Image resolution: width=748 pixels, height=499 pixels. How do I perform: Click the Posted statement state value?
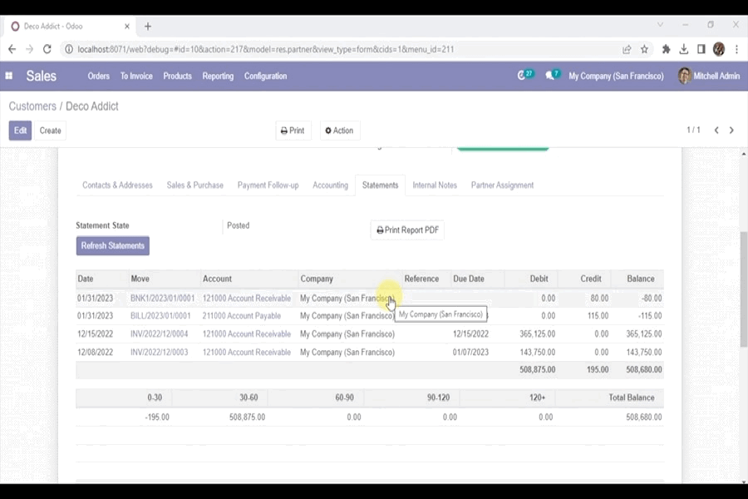coord(238,225)
